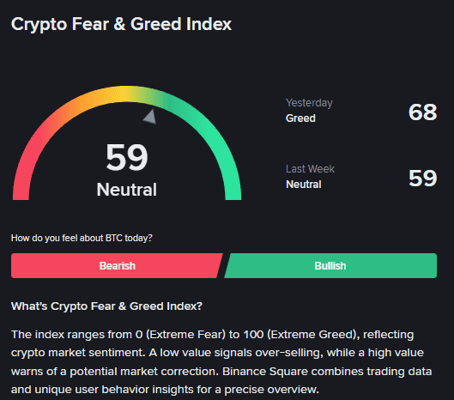Click the gray gauge needle pointer
Screen dimensions: 454x400
click(150, 117)
